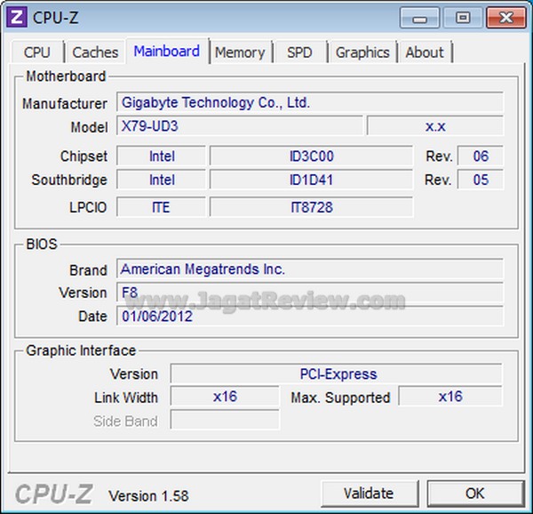Screen dimensions: 533x514
Task: Close the CPU-Z window
Action: pyautogui.click(x=506, y=18)
